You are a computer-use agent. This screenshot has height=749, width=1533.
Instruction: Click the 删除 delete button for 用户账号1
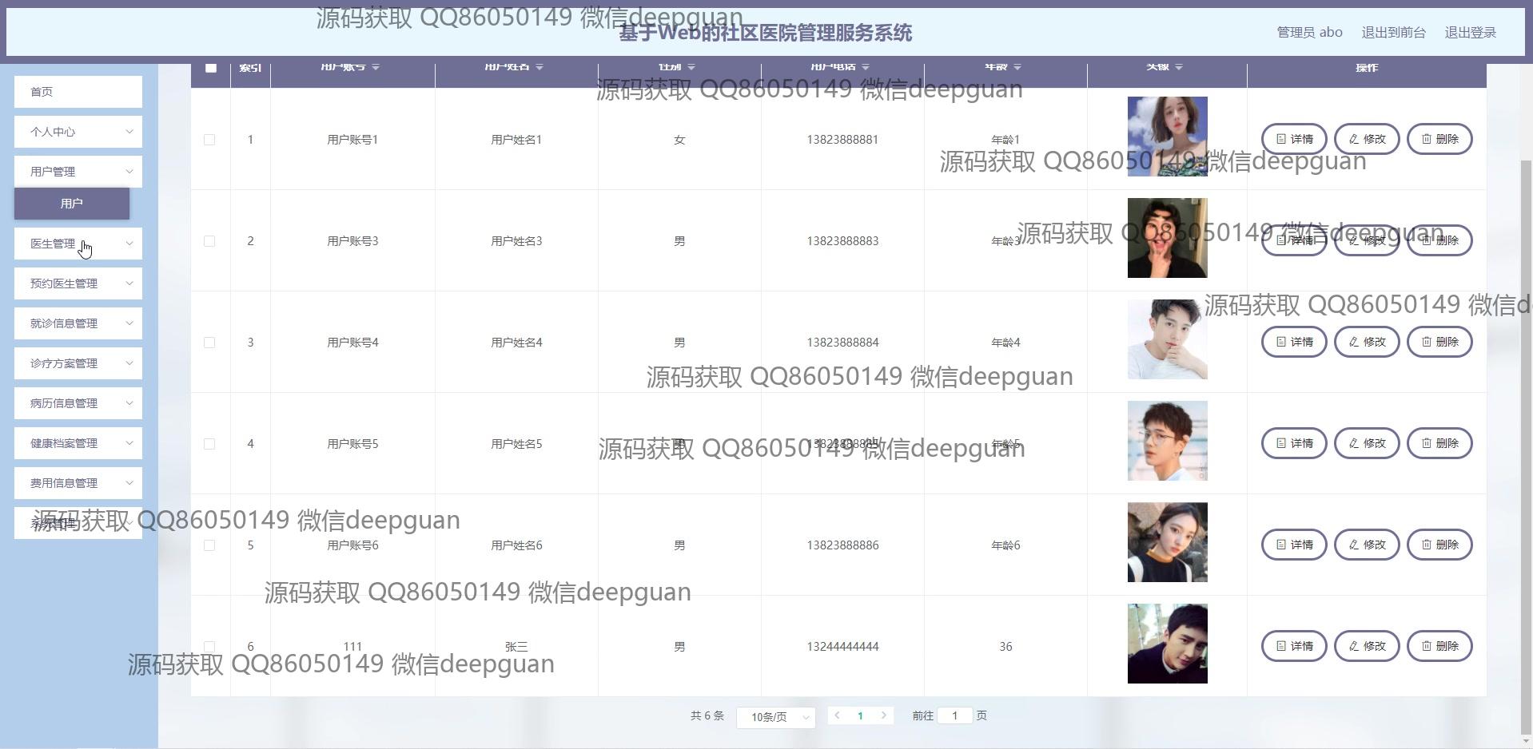1439,139
